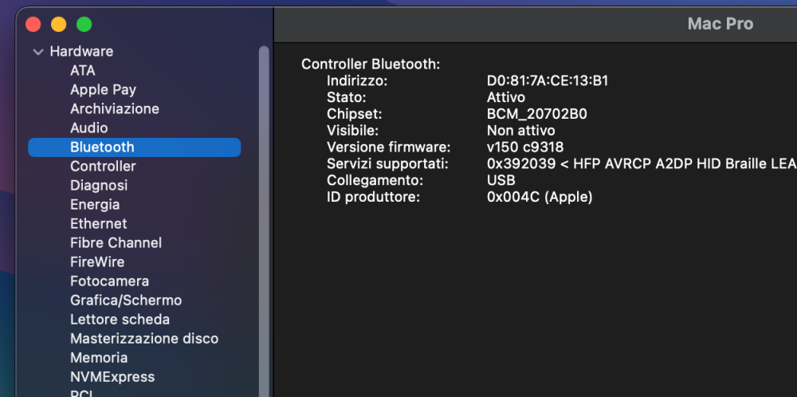
Task: Open the Controller sidebar entry
Action: 103,167
